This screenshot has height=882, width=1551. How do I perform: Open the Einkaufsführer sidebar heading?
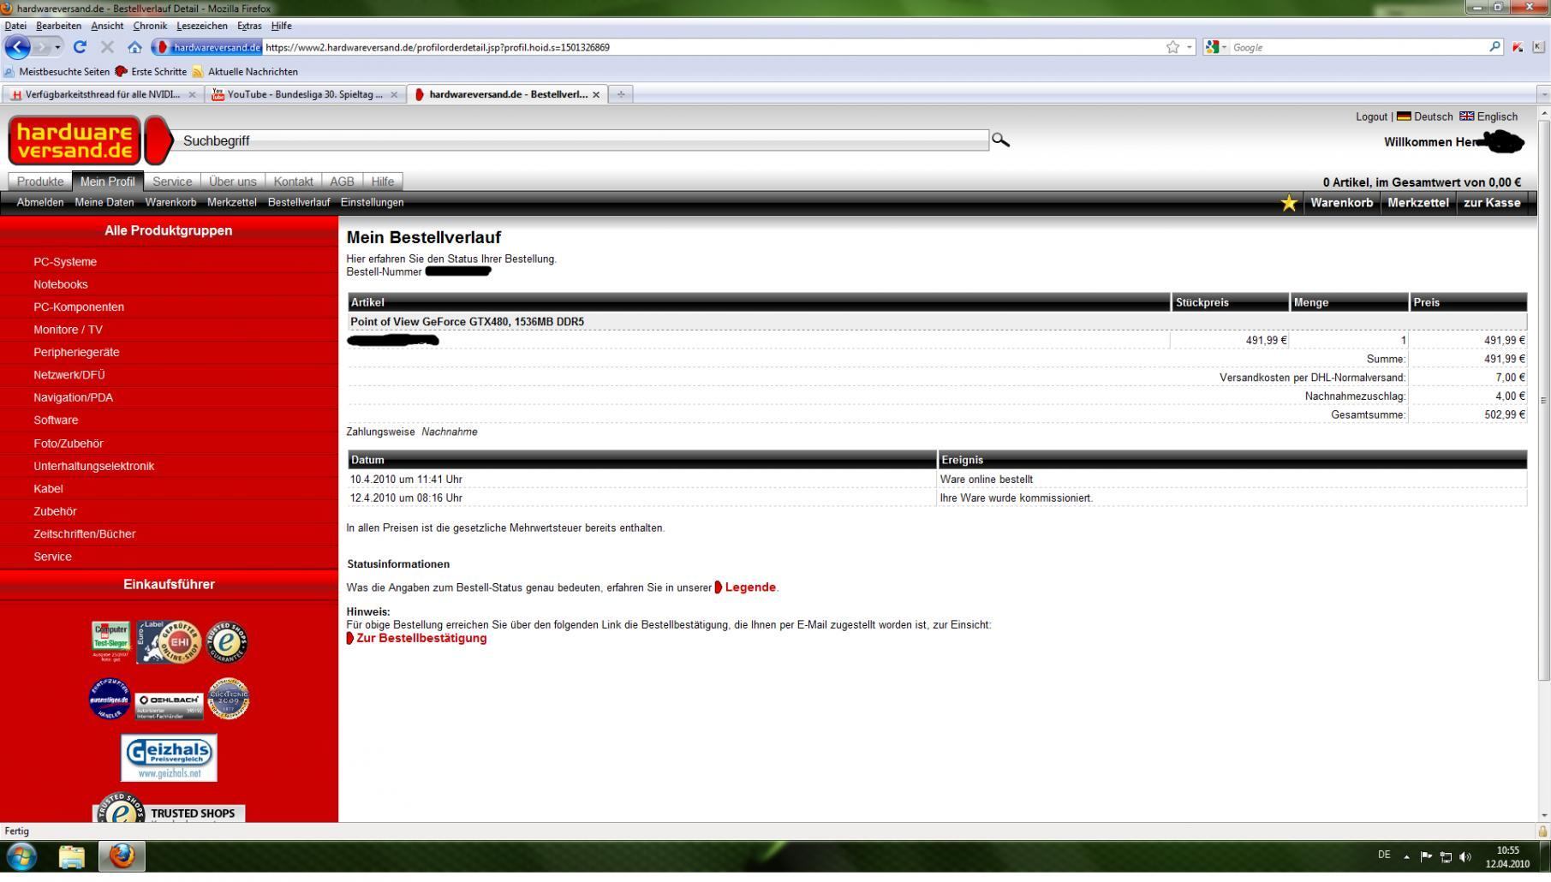click(x=169, y=584)
